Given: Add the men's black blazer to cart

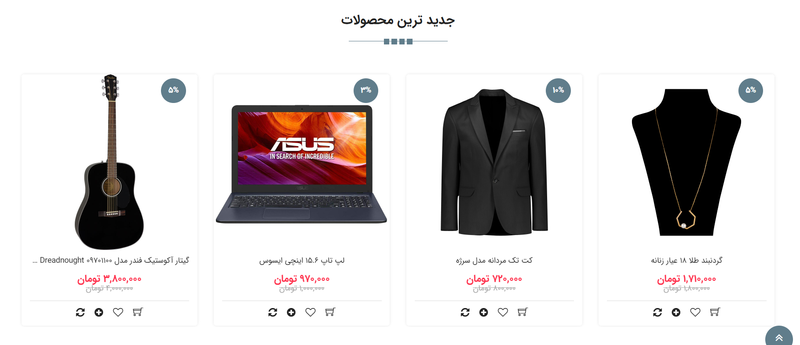Looking at the screenshot, I should (522, 312).
